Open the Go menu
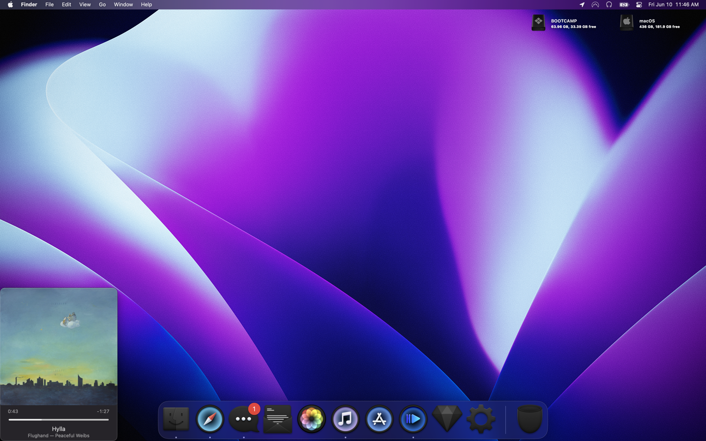The width and height of the screenshot is (706, 441). click(102, 5)
